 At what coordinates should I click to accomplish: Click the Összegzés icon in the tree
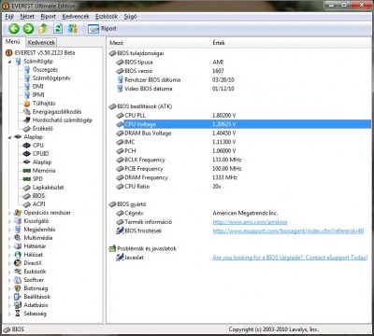pyautogui.click(x=27, y=70)
